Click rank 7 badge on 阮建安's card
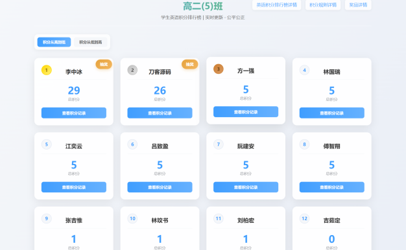This screenshot has height=250, width=406. [x=219, y=144]
